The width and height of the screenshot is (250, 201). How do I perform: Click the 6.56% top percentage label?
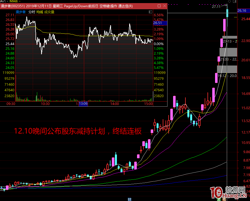[159, 15]
